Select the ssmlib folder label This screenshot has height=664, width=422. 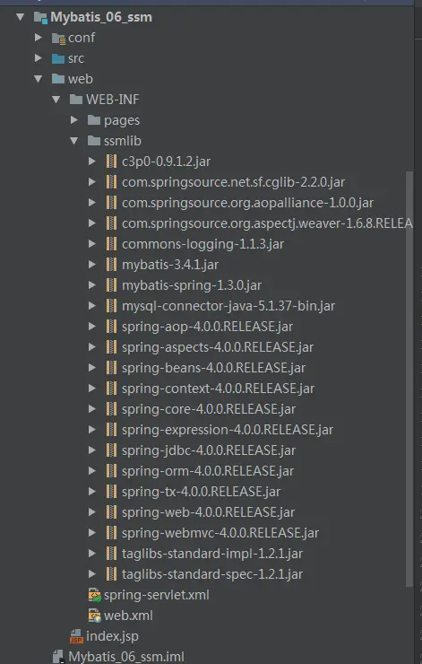tap(123, 141)
